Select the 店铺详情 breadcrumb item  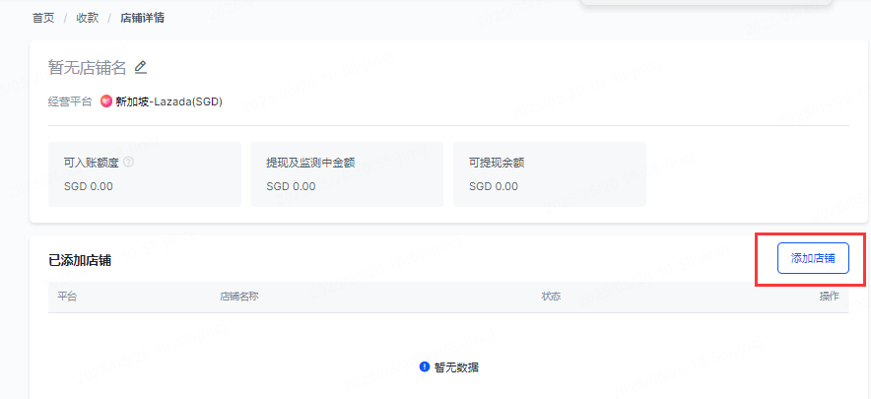(143, 18)
